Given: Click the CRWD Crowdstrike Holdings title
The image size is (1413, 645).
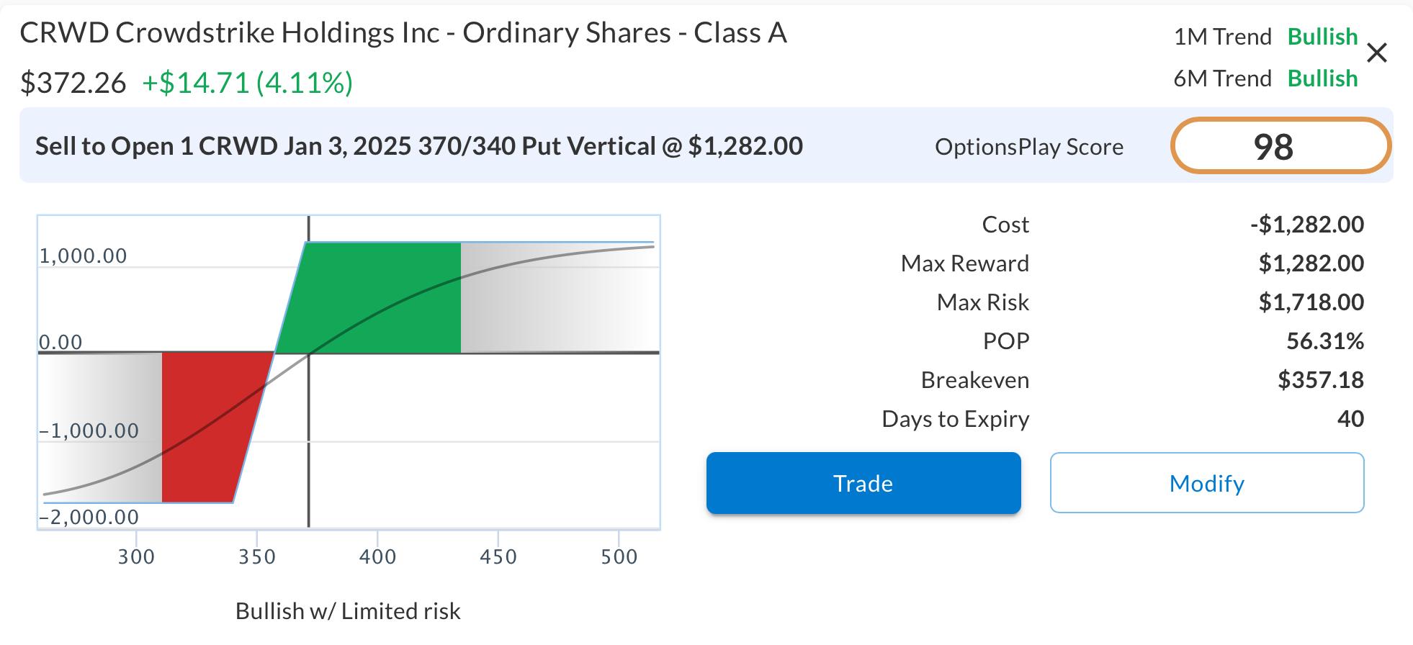Looking at the screenshot, I should point(403,33).
